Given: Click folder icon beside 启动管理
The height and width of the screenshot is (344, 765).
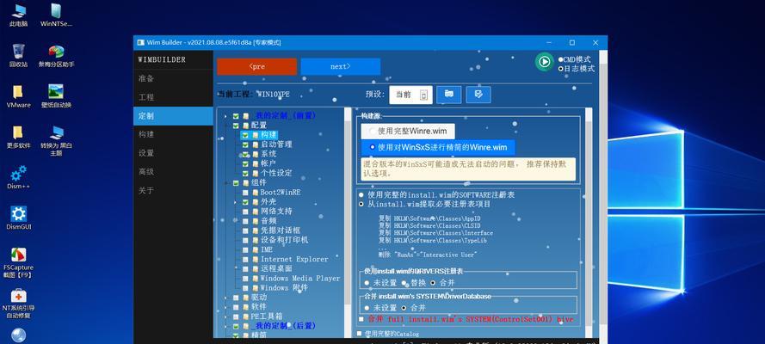Looking at the screenshot, I should pos(256,144).
